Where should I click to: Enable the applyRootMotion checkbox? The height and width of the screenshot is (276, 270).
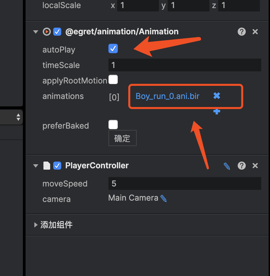(113, 79)
